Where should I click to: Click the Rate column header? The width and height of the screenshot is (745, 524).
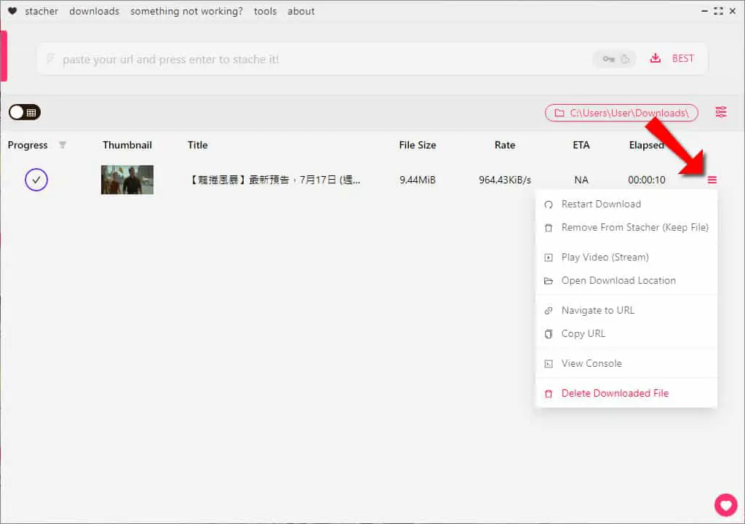(x=505, y=145)
